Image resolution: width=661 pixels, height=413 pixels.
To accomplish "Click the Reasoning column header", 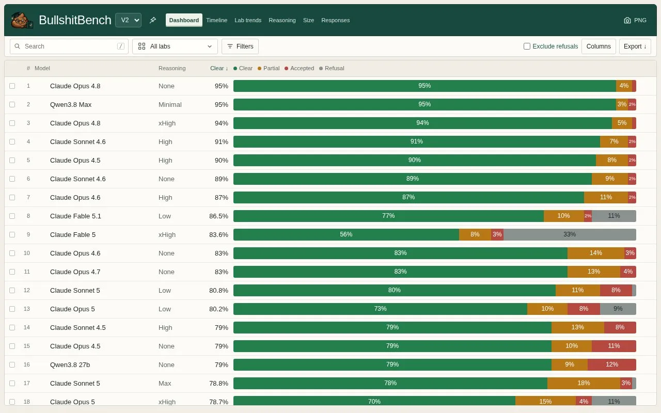I will tap(172, 68).
